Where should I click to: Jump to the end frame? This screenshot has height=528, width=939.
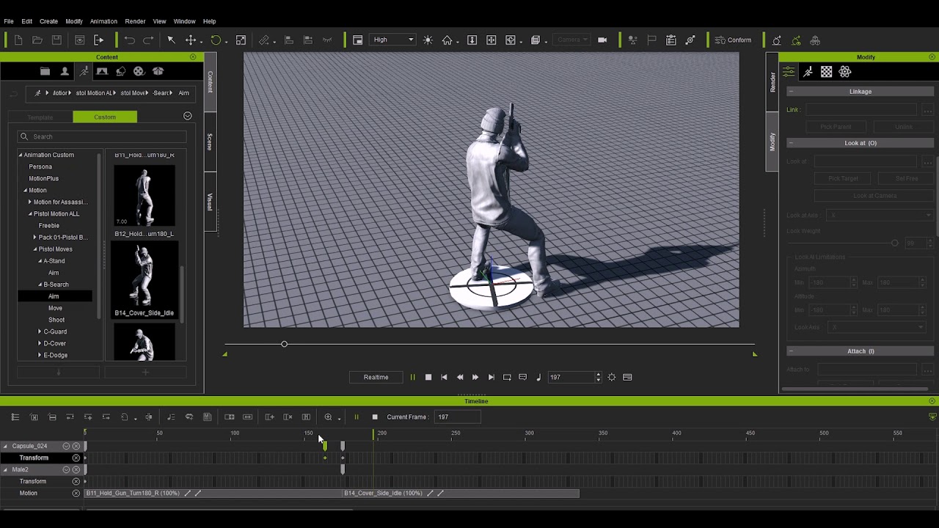(x=492, y=377)
